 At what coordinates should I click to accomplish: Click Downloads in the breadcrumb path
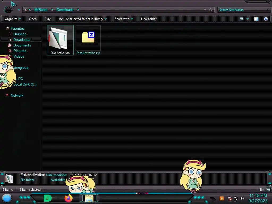(x=65, y=10)
